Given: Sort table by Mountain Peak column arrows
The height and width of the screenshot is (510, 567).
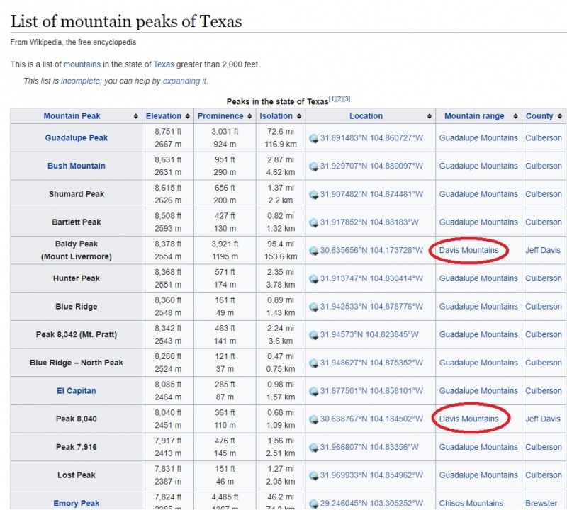Looking at the screenshot, I should pyautogui.click(x=135, y=116).
